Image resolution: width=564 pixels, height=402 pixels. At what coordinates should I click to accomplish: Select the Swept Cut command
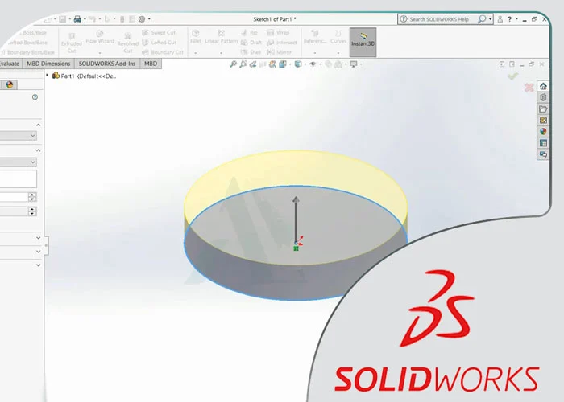click(159, 33)
